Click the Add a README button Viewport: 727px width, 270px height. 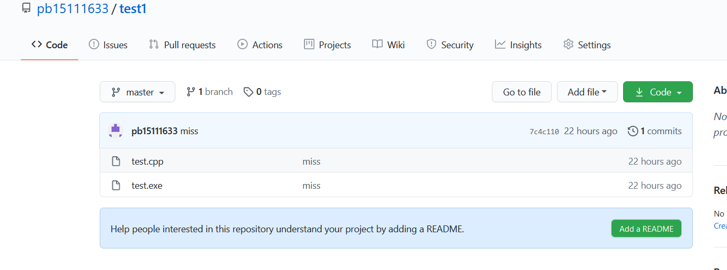pos(646,229)
